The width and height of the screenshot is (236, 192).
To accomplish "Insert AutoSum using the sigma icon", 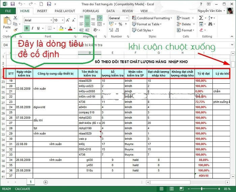I will tap(201, 18).
